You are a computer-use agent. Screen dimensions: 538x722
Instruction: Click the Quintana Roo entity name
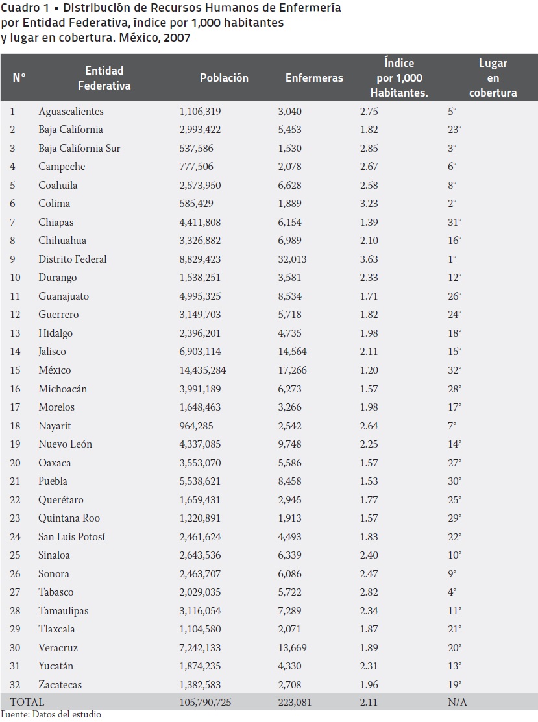[x=67, y=518]
